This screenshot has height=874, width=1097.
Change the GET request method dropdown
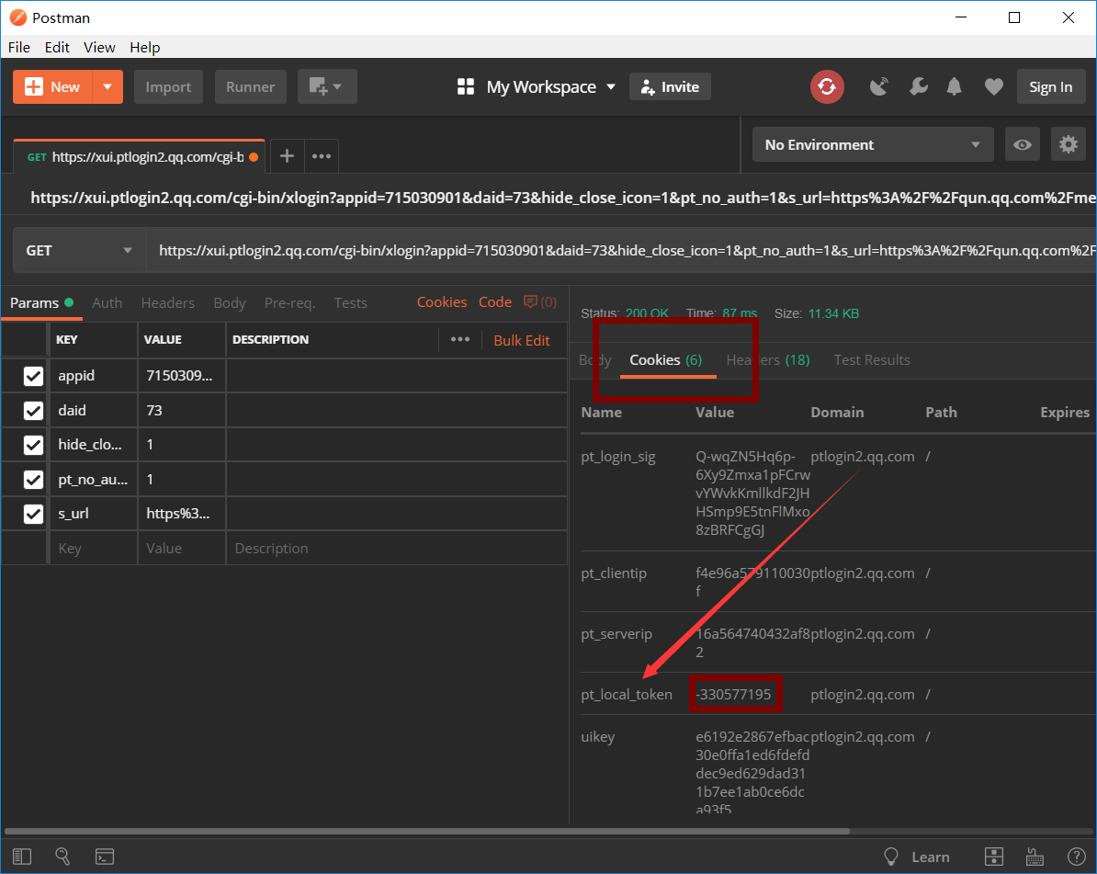[x=79, y=251]
